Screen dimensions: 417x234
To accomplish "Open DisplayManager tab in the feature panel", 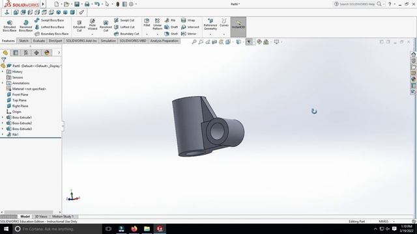I will coord(47,53).
